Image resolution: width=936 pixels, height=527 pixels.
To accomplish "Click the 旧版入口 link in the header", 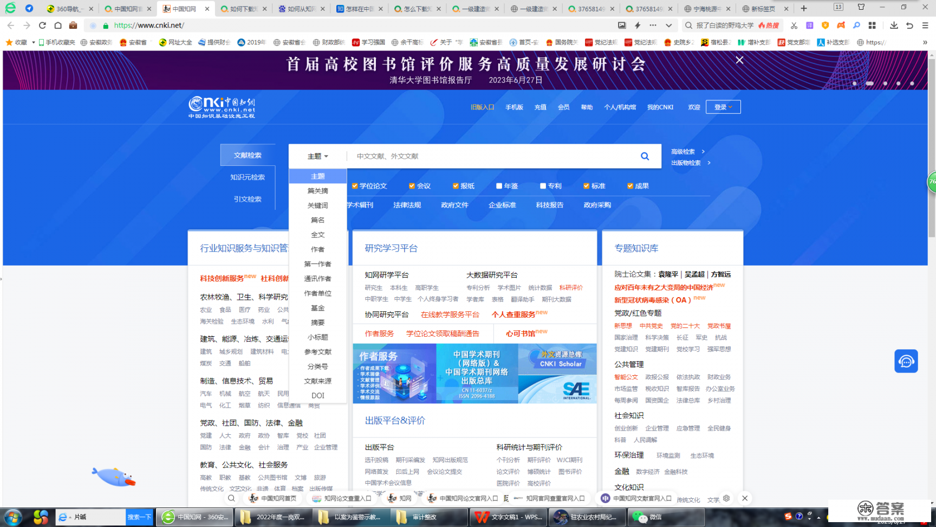I will pyautogui.click(x=482, y=107).
